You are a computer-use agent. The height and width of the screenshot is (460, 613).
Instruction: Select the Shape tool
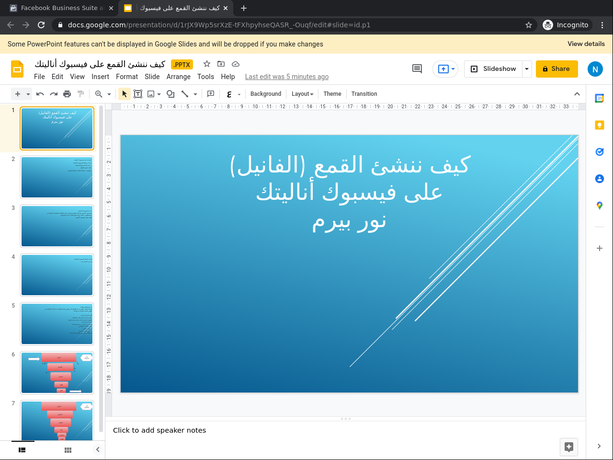(x=170, y=94)
